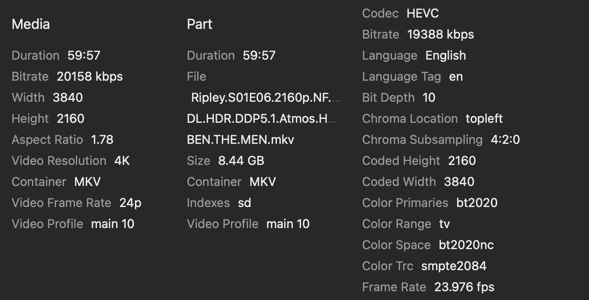This screenshot has height=300, width=589.
Task: Select the Video Frame Rate 24p value
Action: (x=130, y=203)
